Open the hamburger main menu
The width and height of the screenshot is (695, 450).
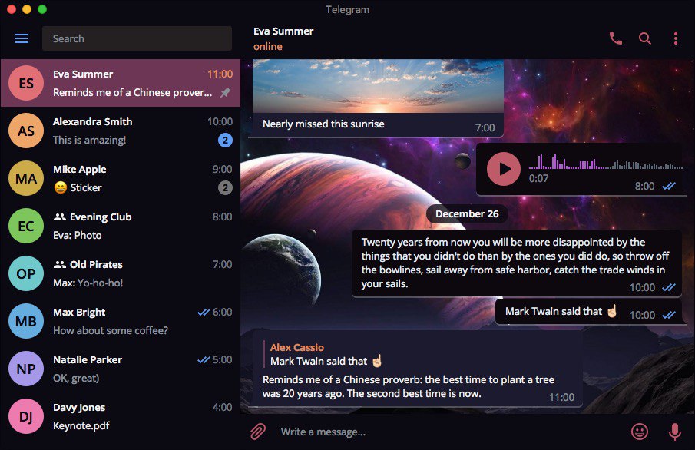22,38
